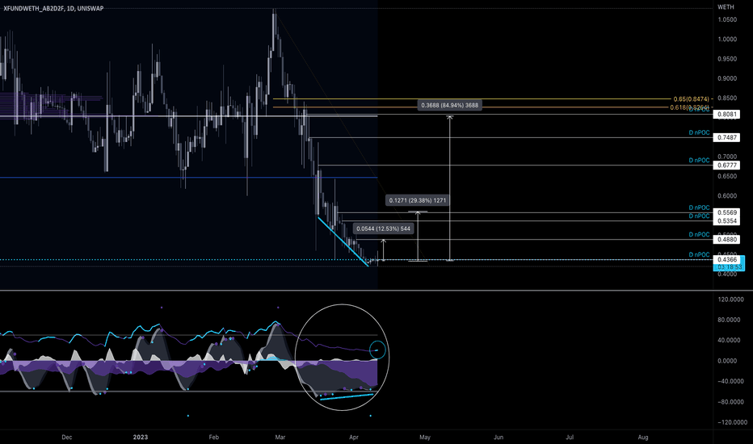Click the Dec label on the time axis
753x444 pixels.
pos(67,438)
